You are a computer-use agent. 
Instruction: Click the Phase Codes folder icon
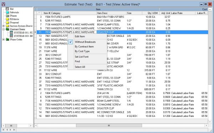7,39
